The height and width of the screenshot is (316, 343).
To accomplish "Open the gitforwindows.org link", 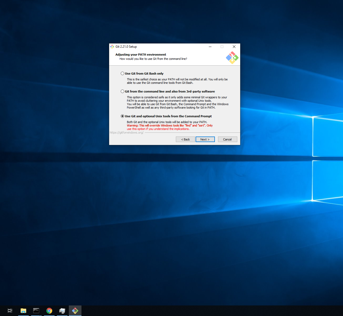I will click(x=127, y=133).
